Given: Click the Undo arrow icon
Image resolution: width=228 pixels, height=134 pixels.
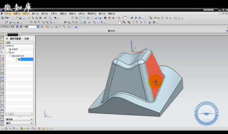Looking at the screenshot, I should (x=45, y=18).
